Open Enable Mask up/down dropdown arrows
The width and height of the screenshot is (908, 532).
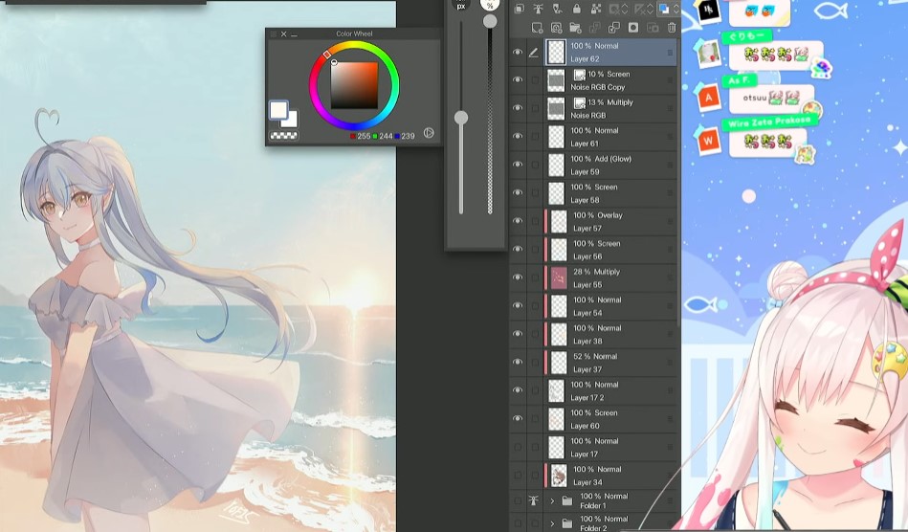pyautogui.click(x=624, y=9)
